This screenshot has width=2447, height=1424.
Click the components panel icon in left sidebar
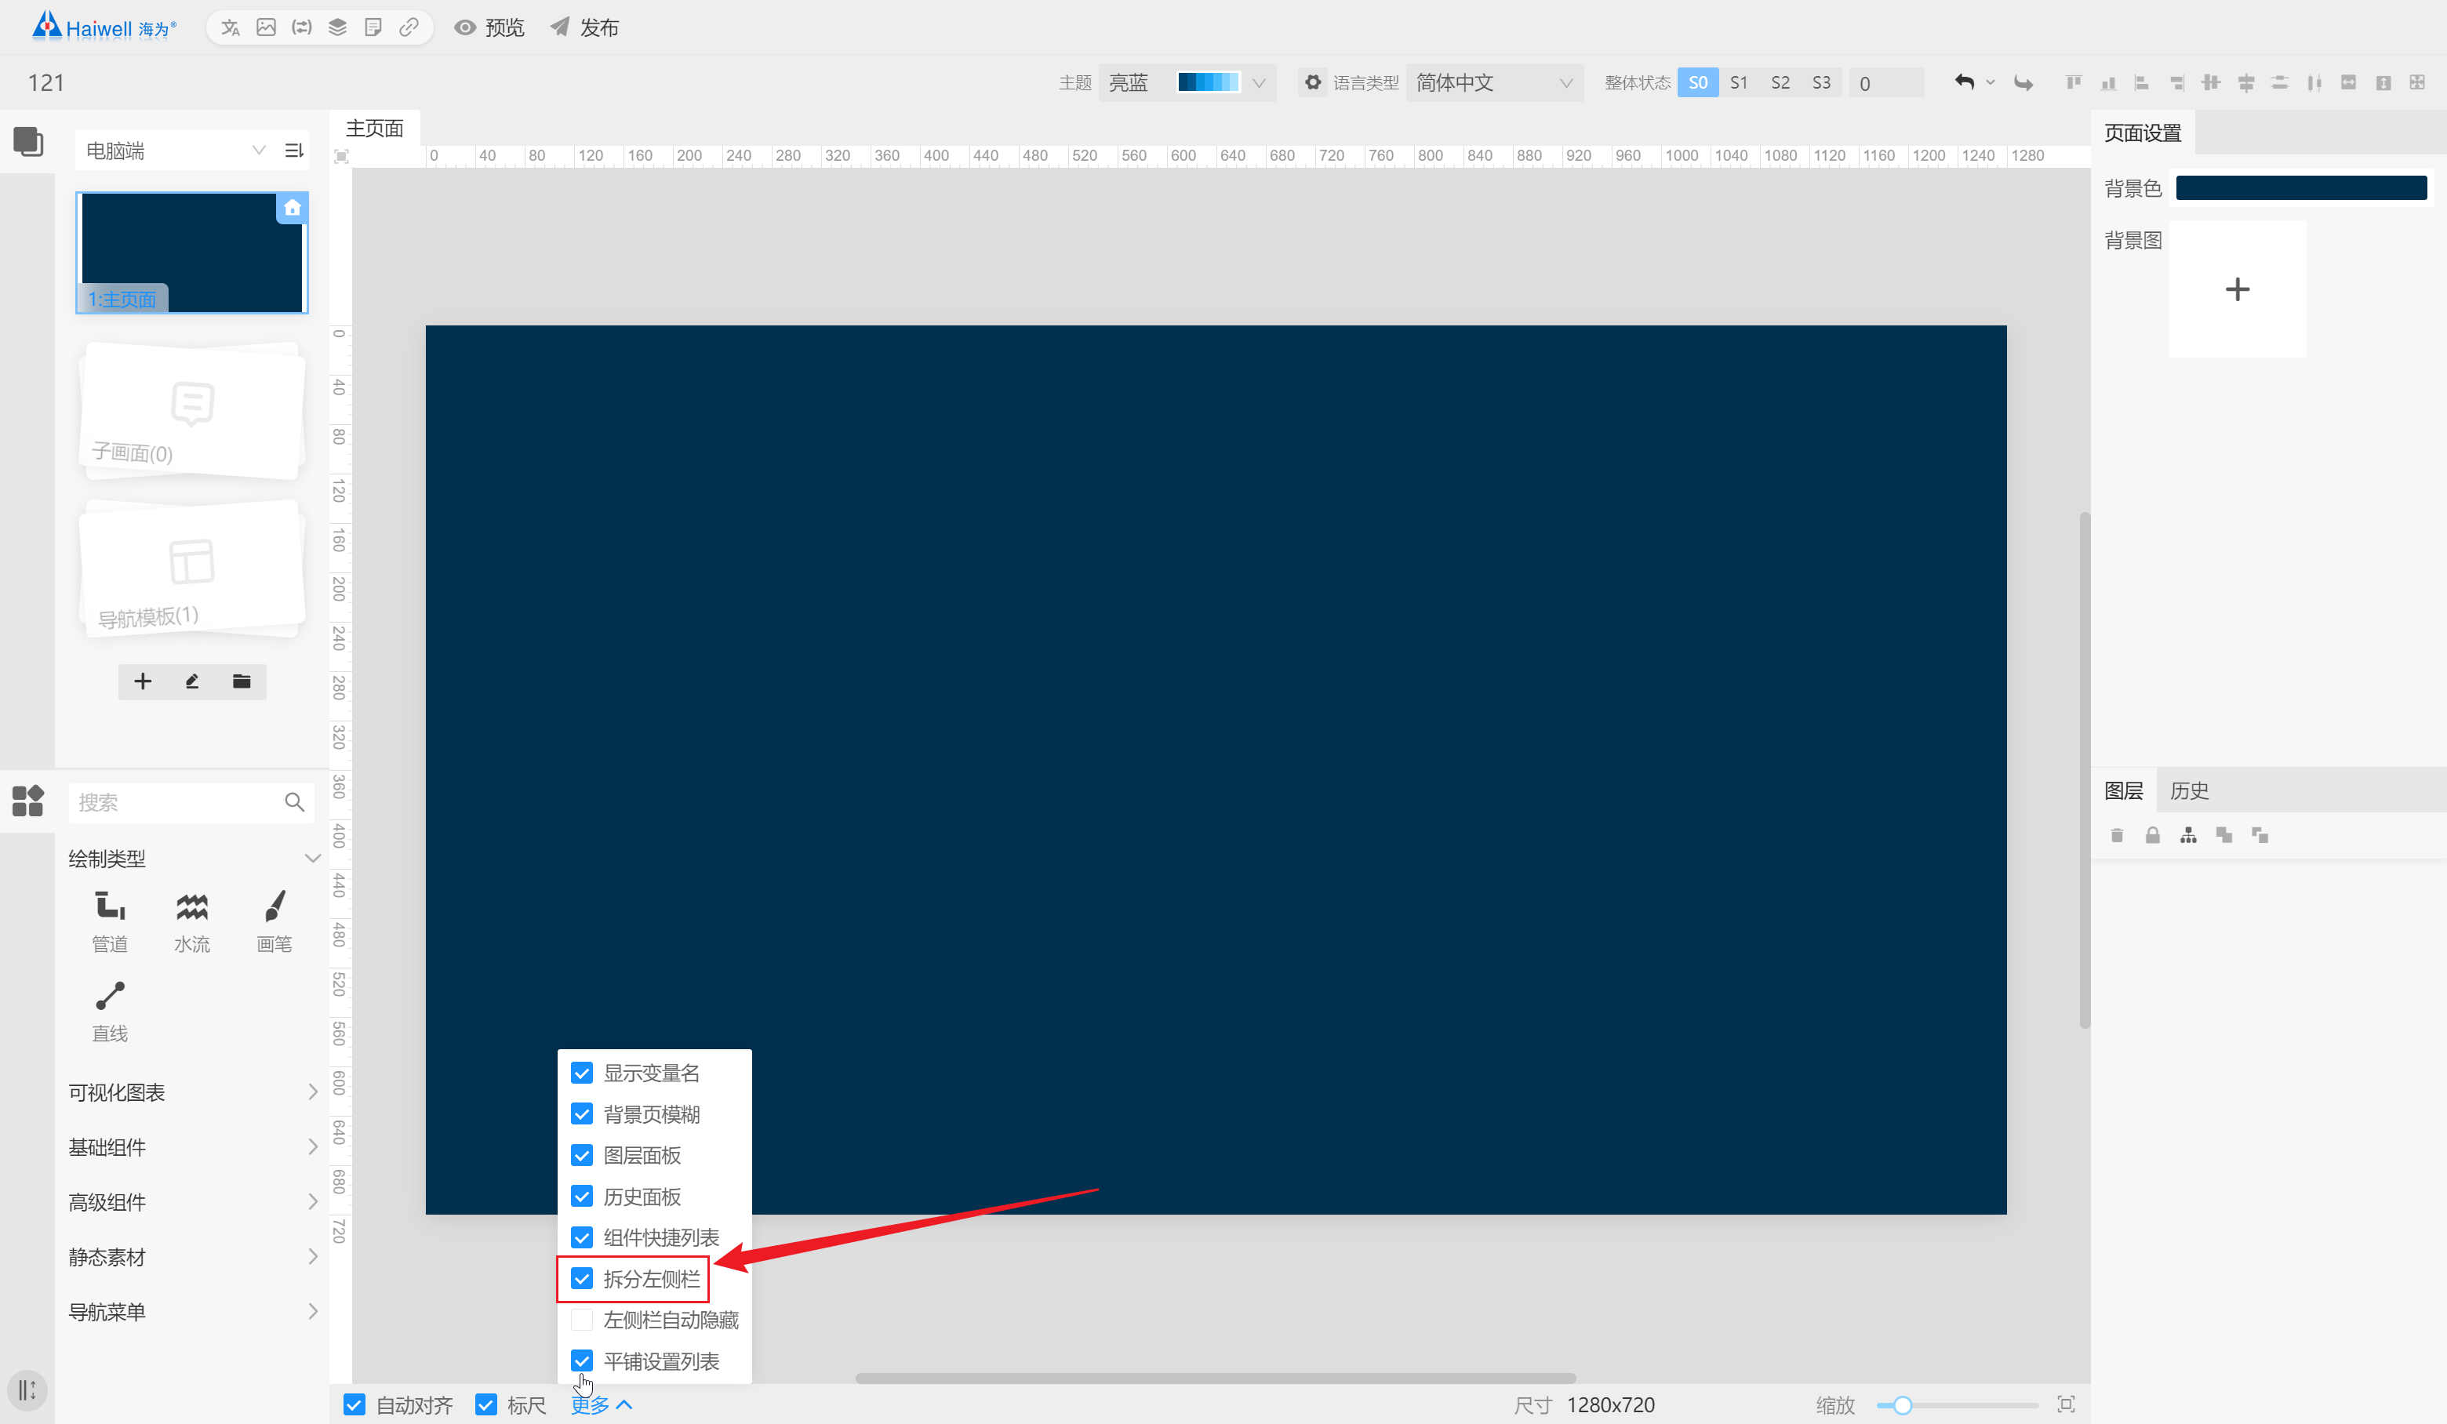[28, 801]
